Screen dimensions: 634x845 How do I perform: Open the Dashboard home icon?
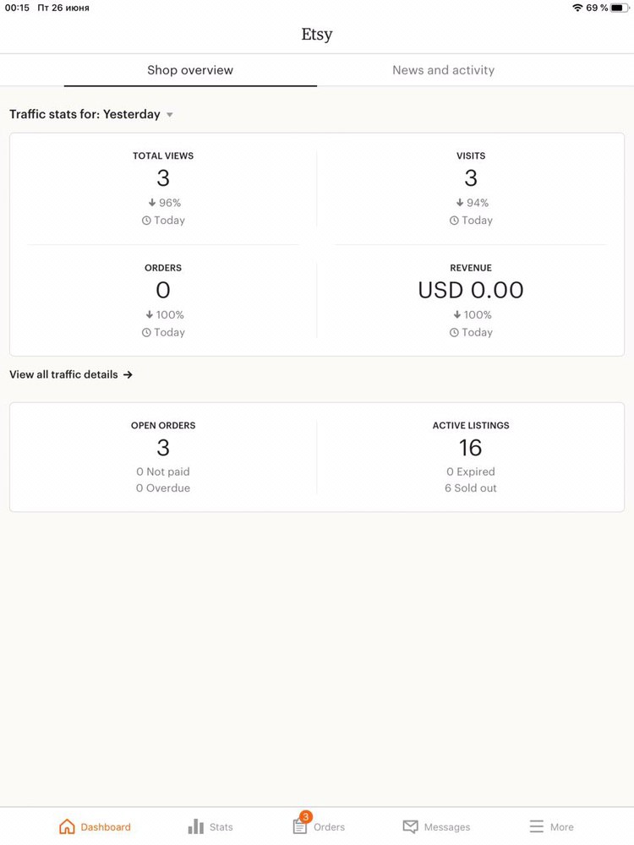67,826
